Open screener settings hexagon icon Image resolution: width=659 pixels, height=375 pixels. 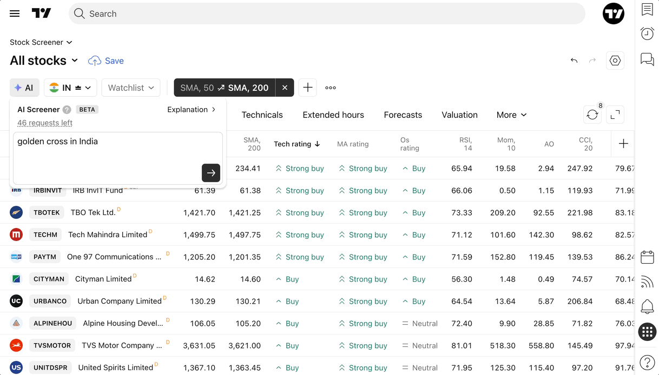[615, 61]
